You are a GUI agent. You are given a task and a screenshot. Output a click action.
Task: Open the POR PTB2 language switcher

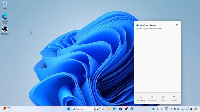(x=167, y=109)
